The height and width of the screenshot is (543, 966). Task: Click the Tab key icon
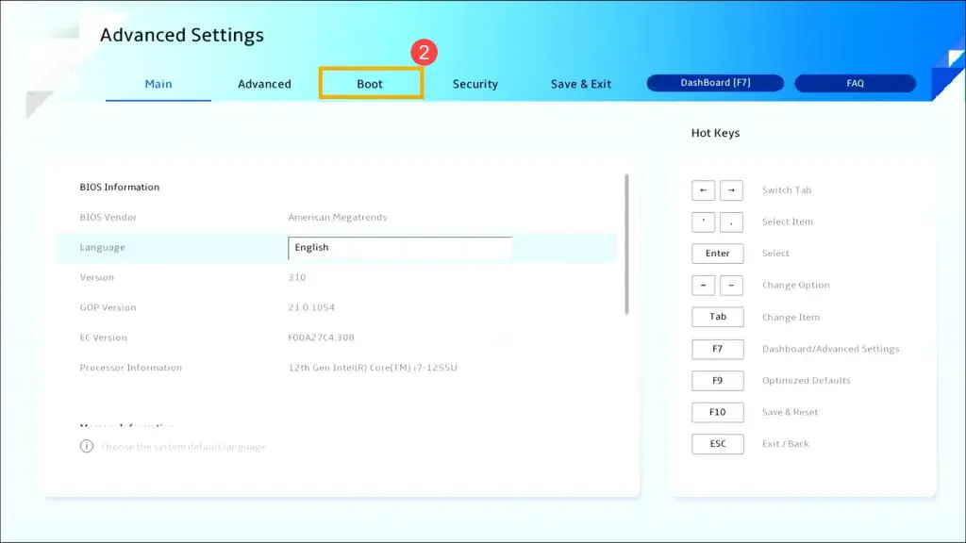pyautogui.click(x=717, y=317)
